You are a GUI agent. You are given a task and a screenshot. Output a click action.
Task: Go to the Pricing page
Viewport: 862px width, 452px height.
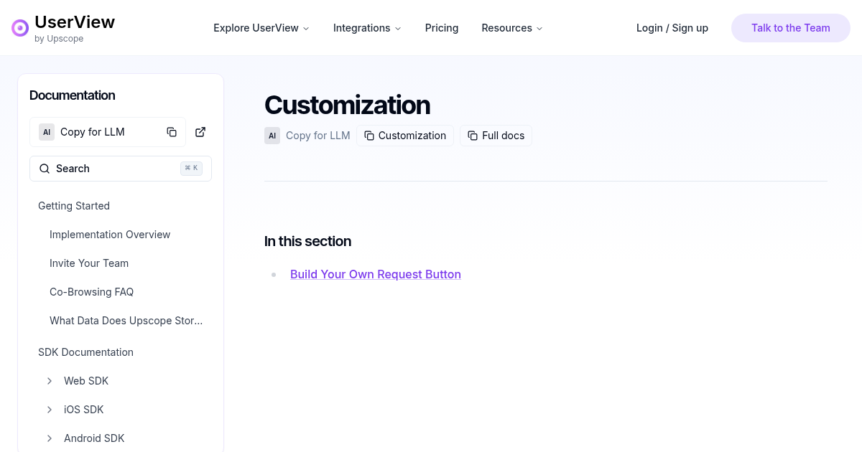(x=442, y=28)
